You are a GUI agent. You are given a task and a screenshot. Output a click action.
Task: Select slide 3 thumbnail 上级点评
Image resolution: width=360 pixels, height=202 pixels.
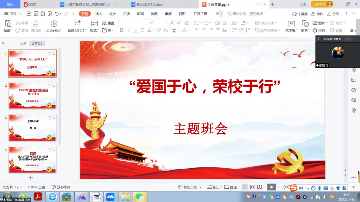33,127
